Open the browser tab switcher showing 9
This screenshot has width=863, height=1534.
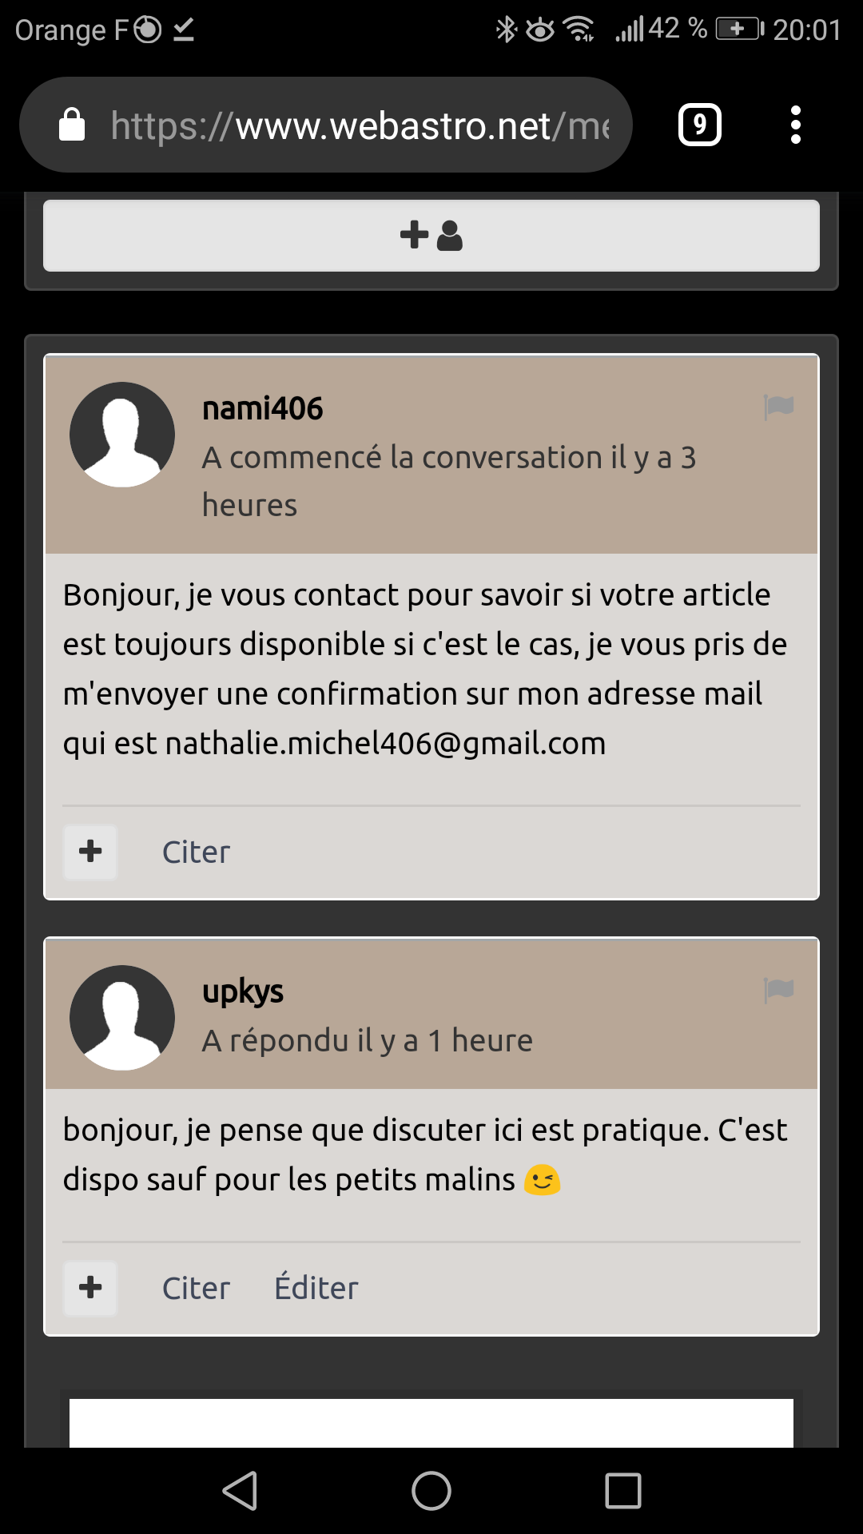coord(699,125)
